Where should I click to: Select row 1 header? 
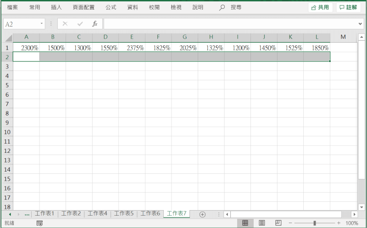(x=7, y=48)
